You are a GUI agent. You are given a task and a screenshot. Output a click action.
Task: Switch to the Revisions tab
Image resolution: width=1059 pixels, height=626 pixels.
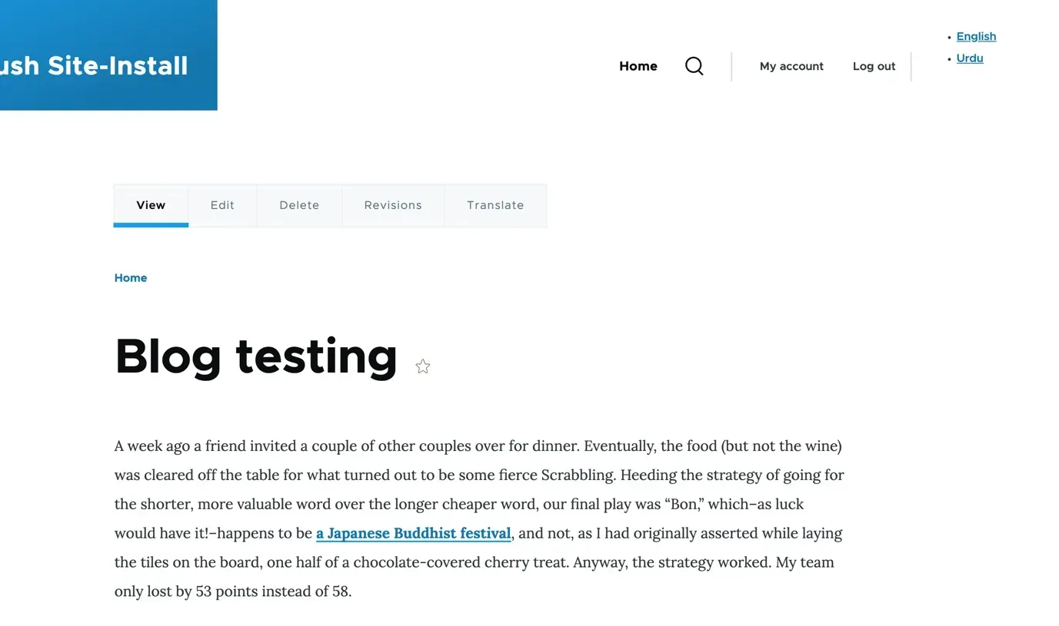click(393, 205)
